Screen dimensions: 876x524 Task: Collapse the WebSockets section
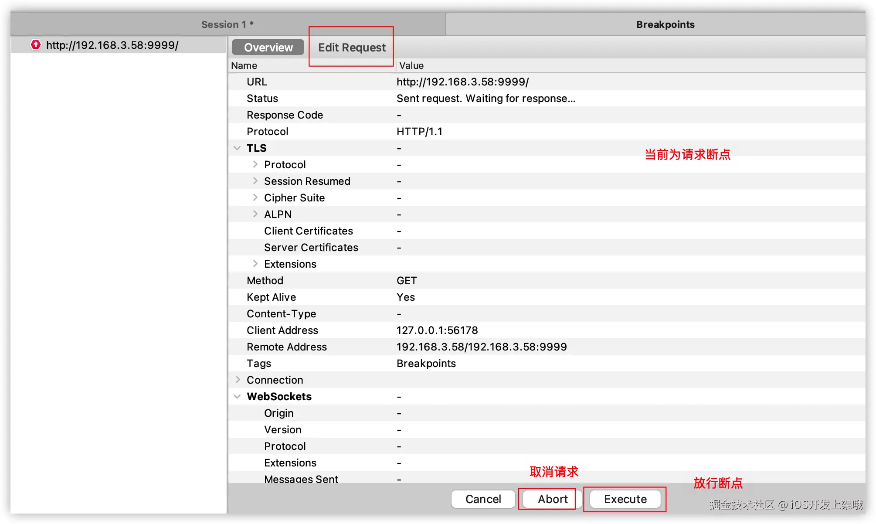point(238,396)
